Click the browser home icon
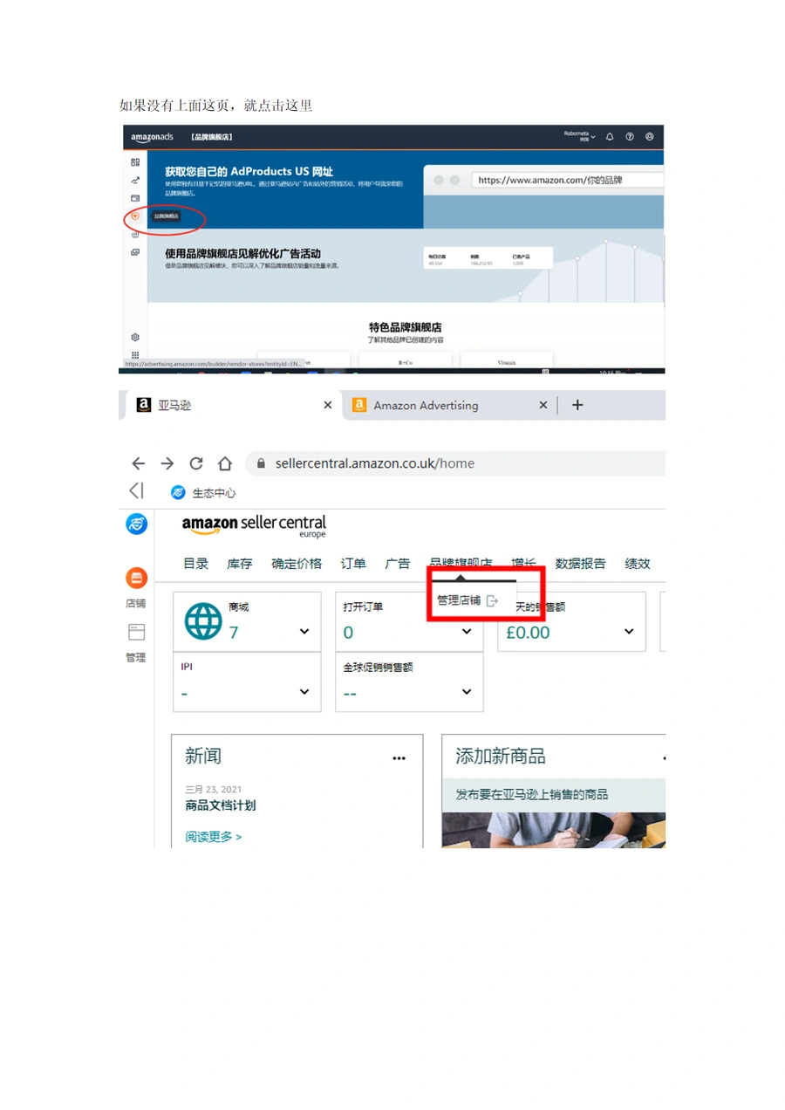 coord(225,463)
